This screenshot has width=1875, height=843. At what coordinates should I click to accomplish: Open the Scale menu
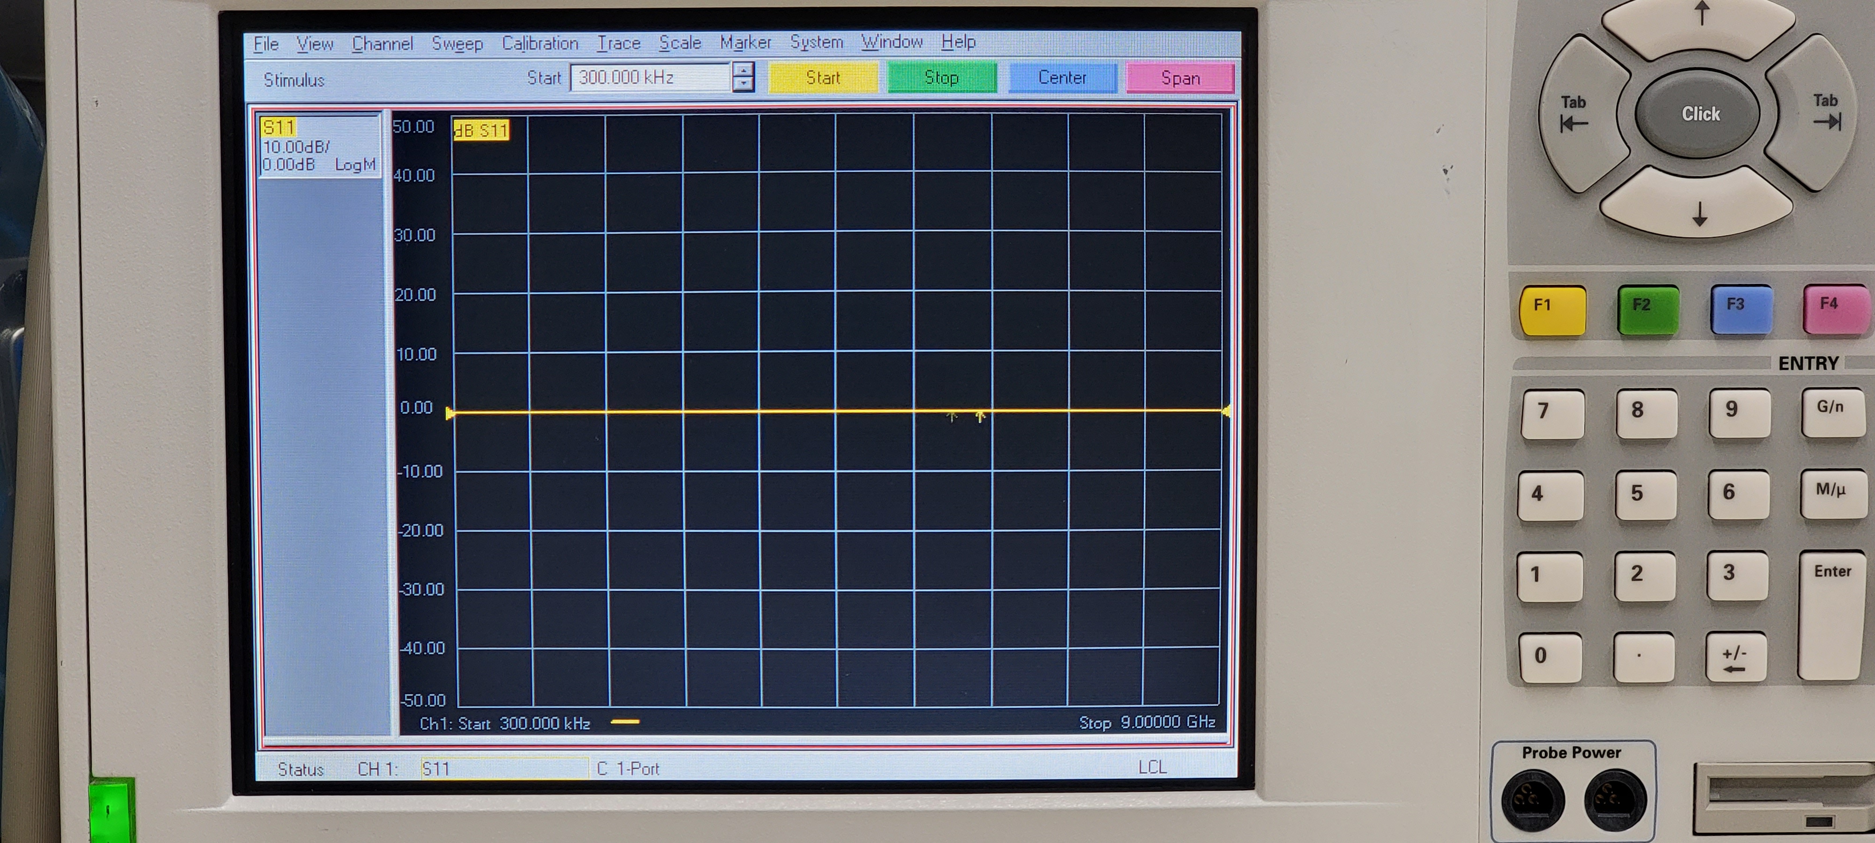pos(679,42)
